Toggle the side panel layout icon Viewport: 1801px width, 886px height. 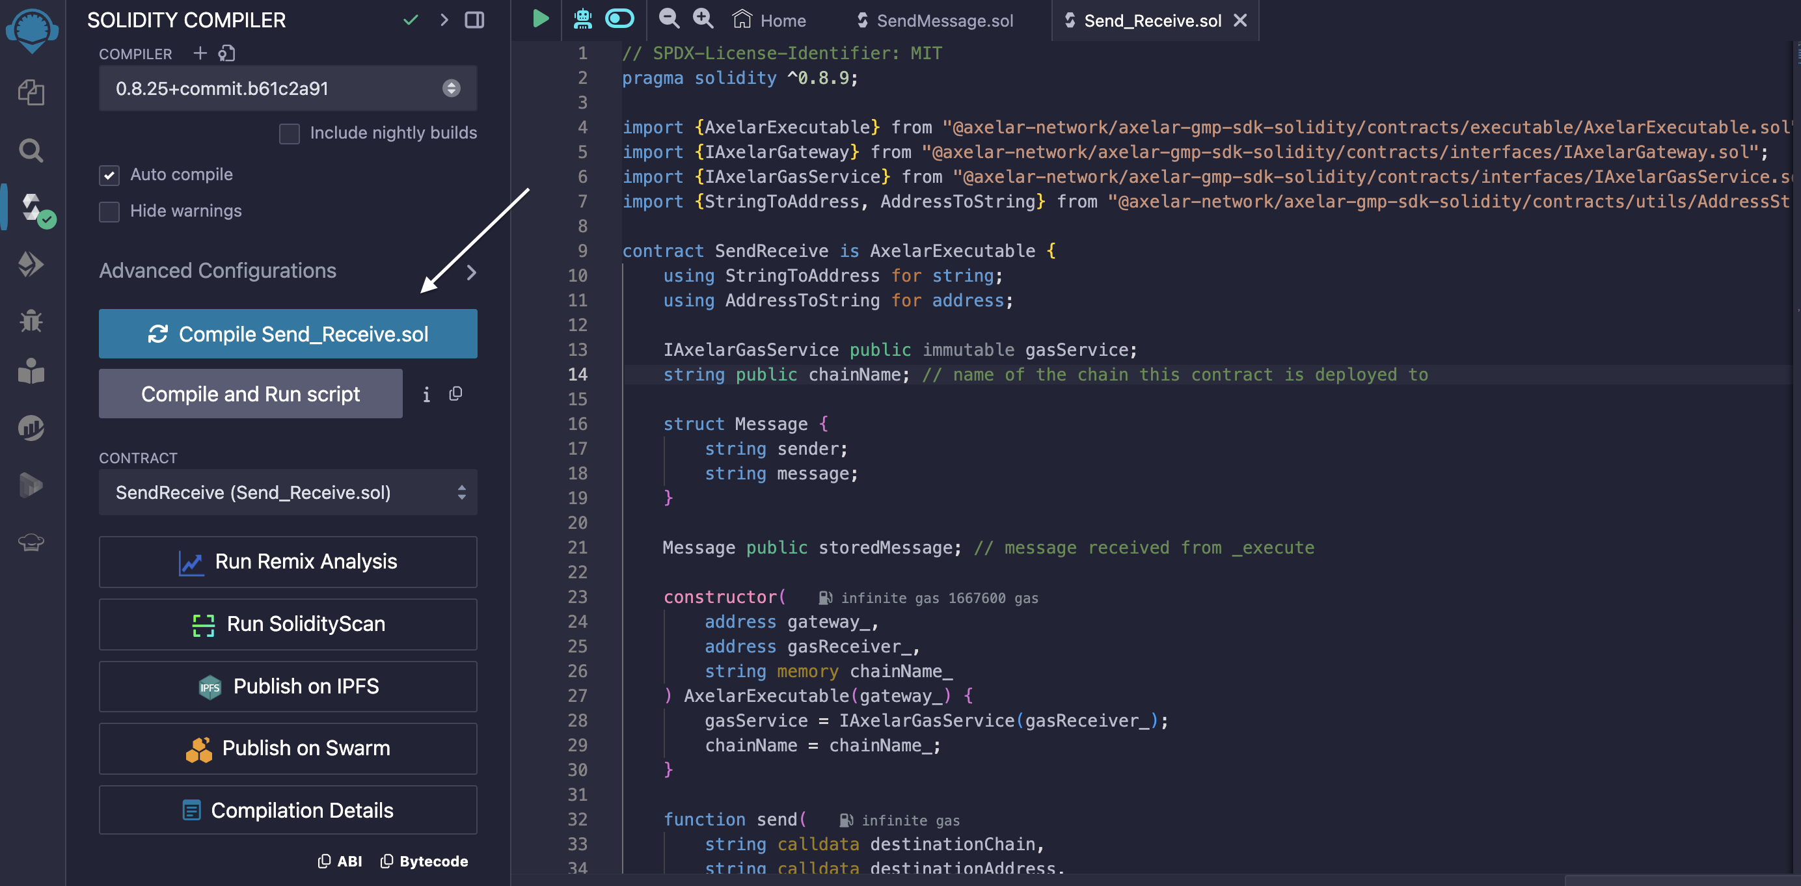pos(475,20)
